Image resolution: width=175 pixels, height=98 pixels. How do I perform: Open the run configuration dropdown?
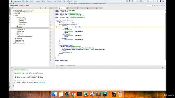(x=150, y=5)
